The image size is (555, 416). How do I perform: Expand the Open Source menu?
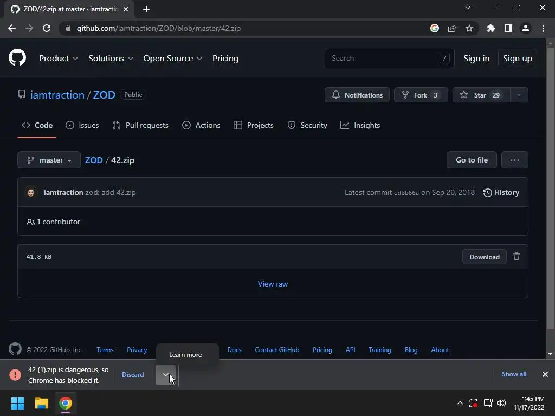173,58
